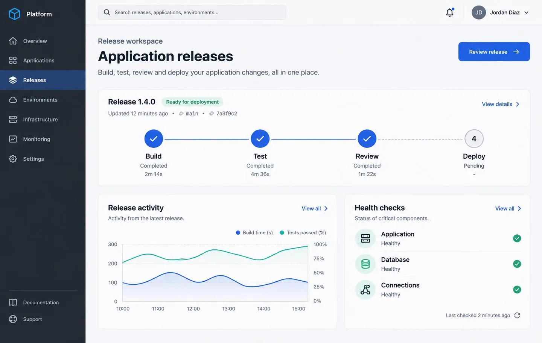Toggle the Tests passed (%) legend item

(303, 233)
